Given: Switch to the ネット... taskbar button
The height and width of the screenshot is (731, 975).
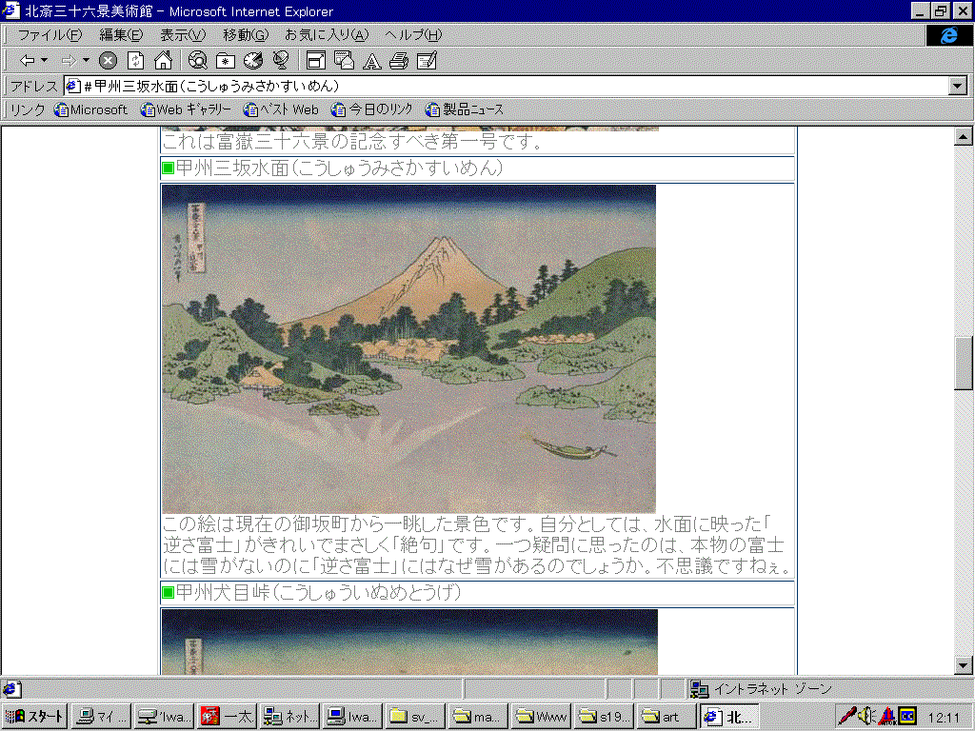Looking at the screenshot, I should click(x=289, y=716).
